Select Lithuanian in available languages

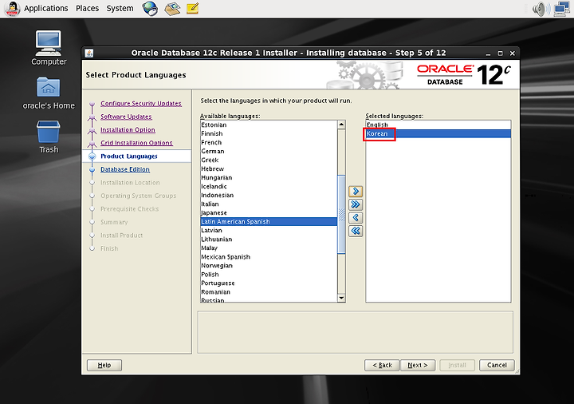coord(269,240)
